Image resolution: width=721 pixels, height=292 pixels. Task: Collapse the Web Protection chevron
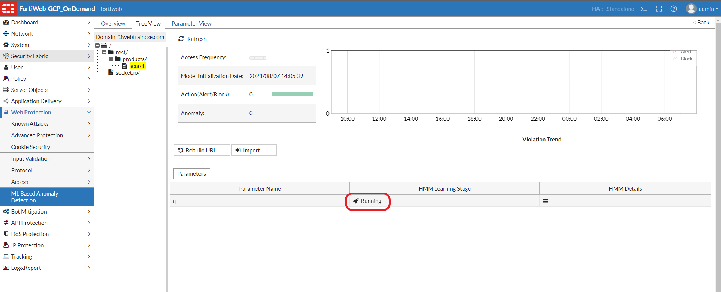pyautogui.click(x=89, y=112)
